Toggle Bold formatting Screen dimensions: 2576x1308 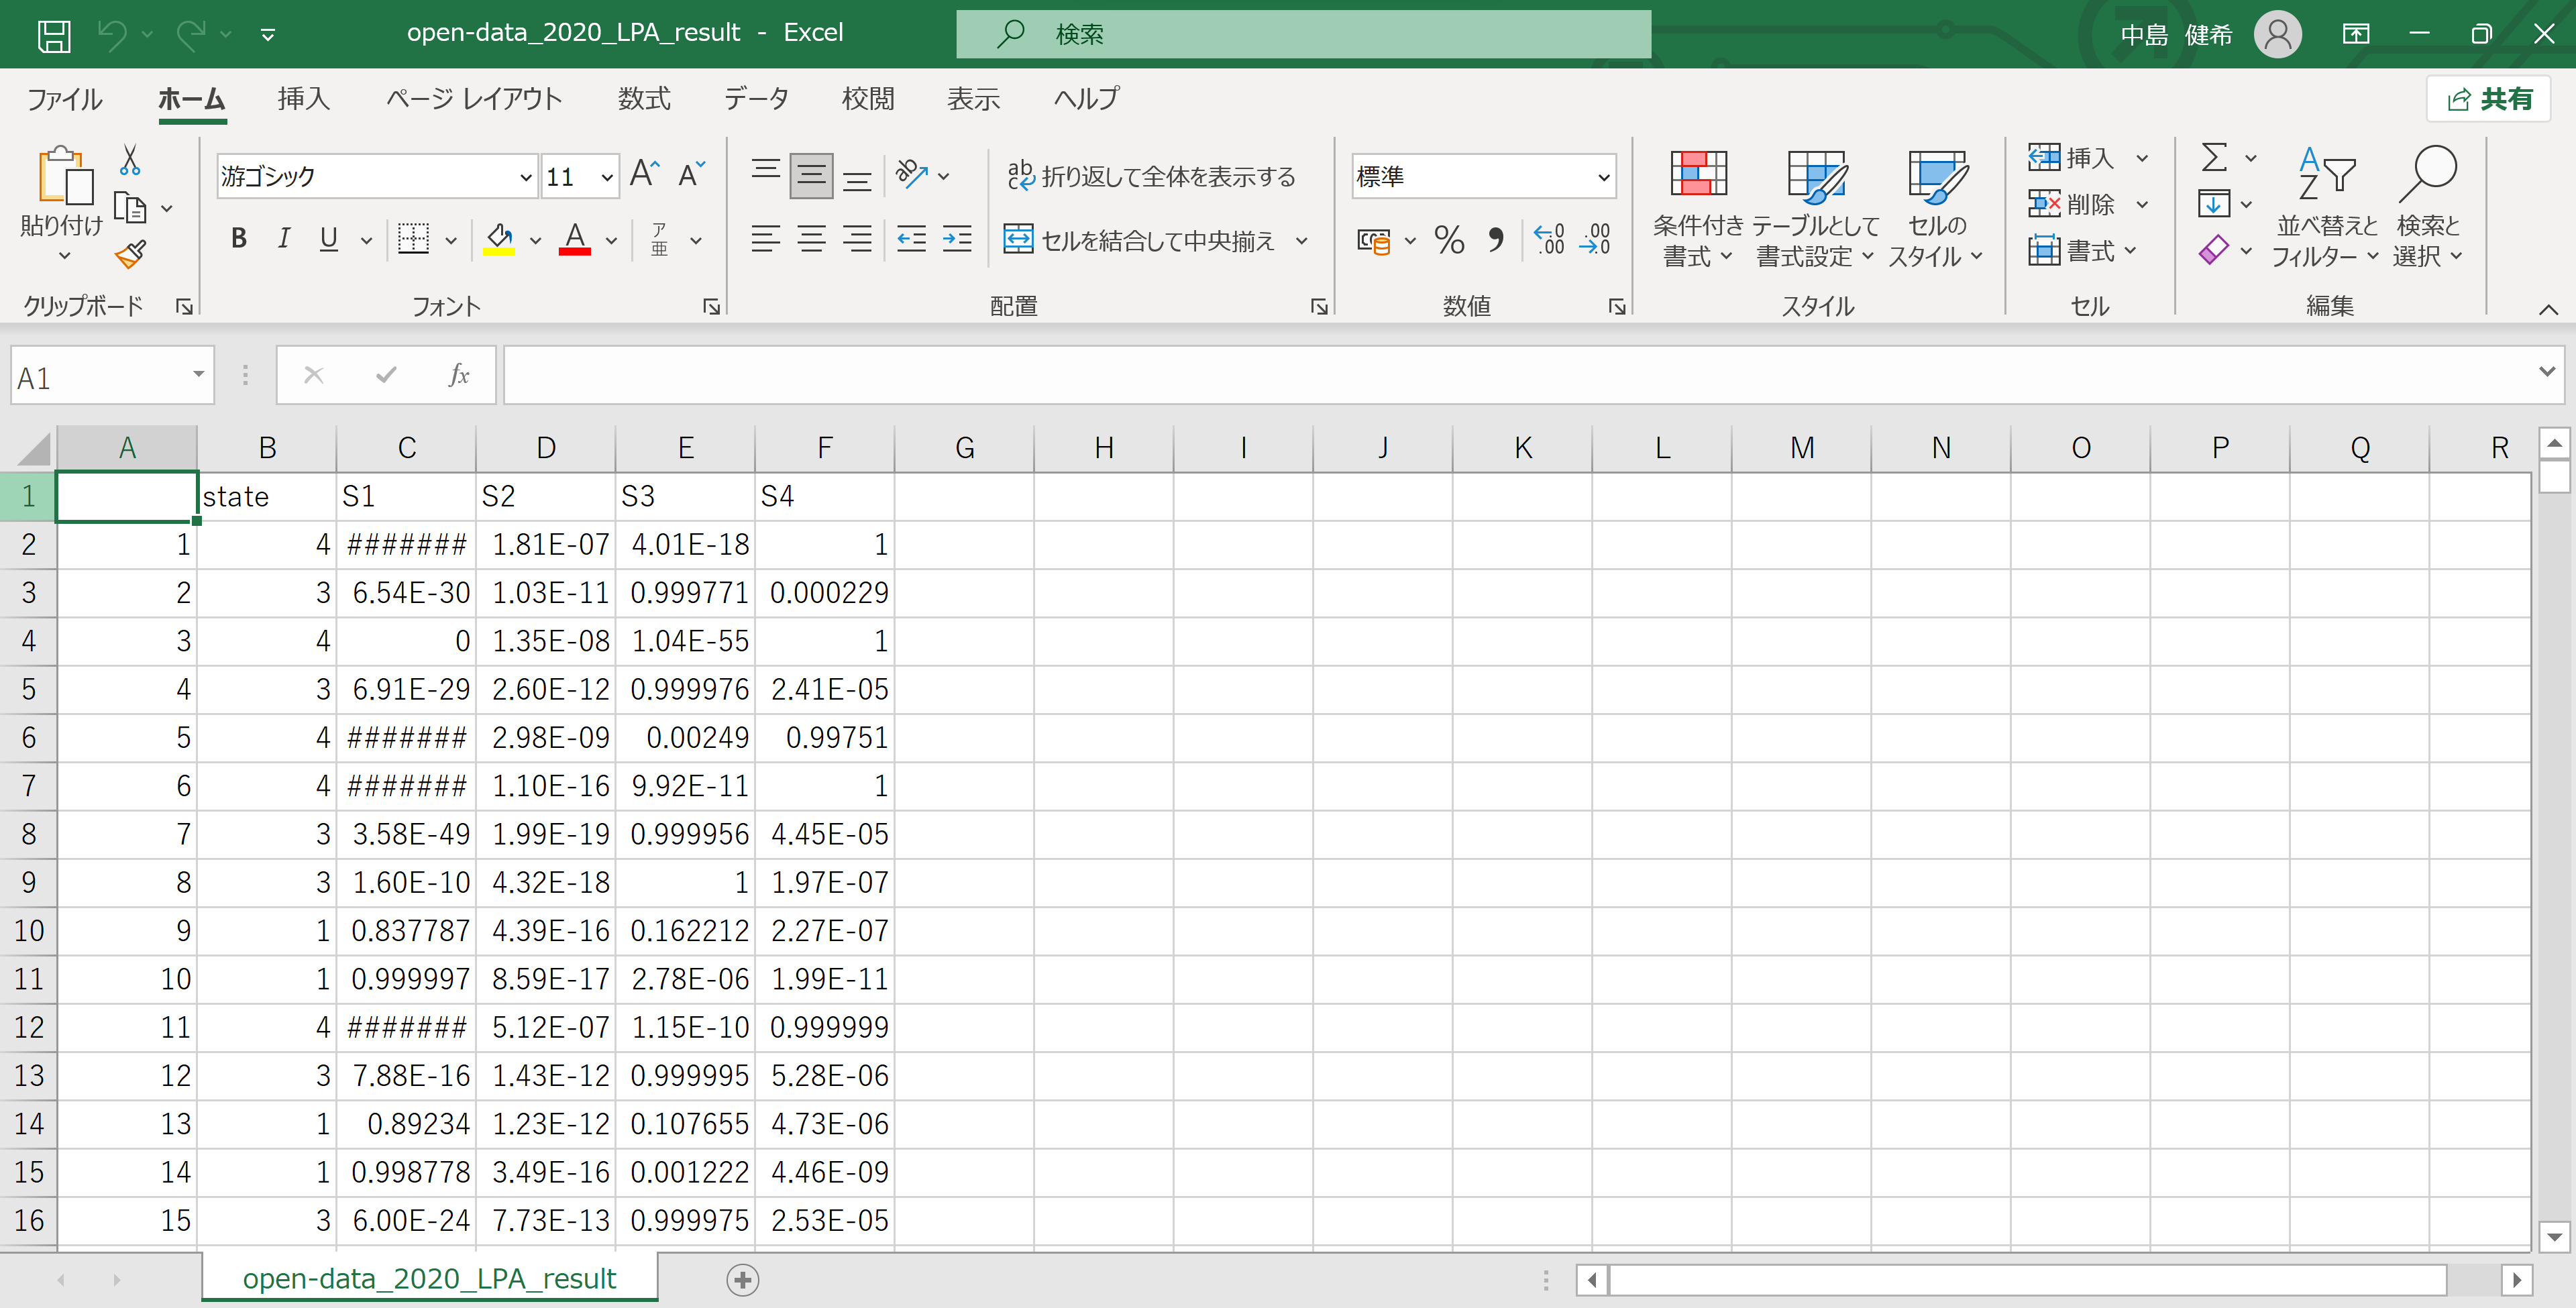(238, 238)
